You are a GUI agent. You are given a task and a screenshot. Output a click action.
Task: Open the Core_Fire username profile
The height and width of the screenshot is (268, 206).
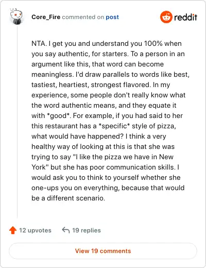click(x=46, y=17)
